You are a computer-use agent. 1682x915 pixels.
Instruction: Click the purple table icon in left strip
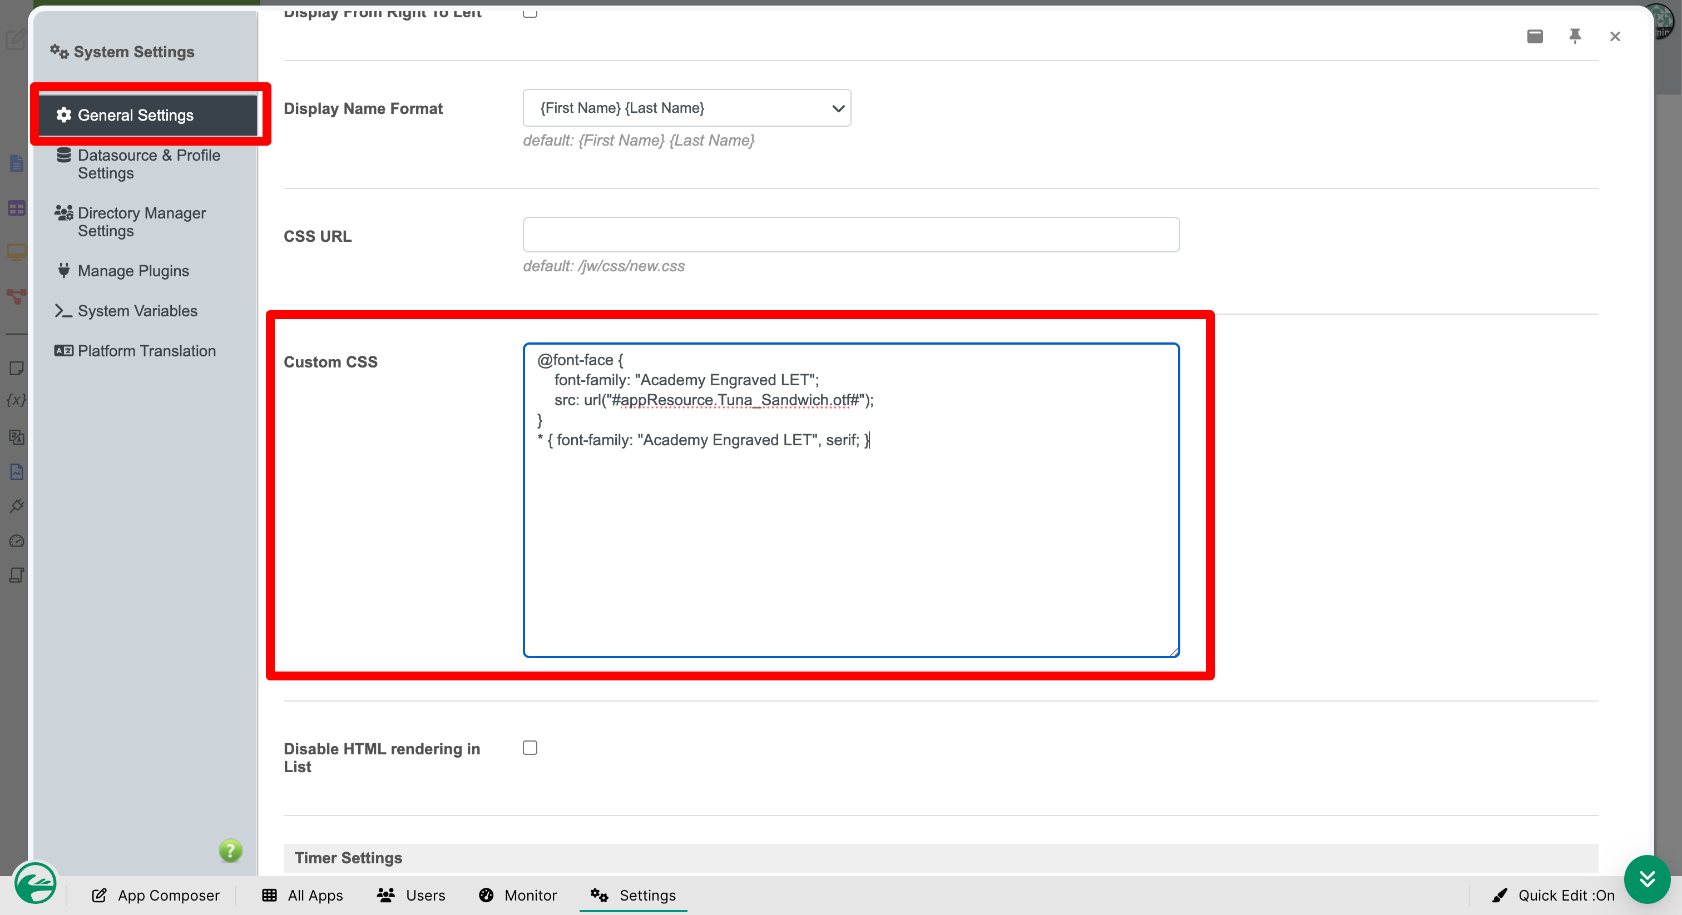pyautogui.click(x=16, y=209)
